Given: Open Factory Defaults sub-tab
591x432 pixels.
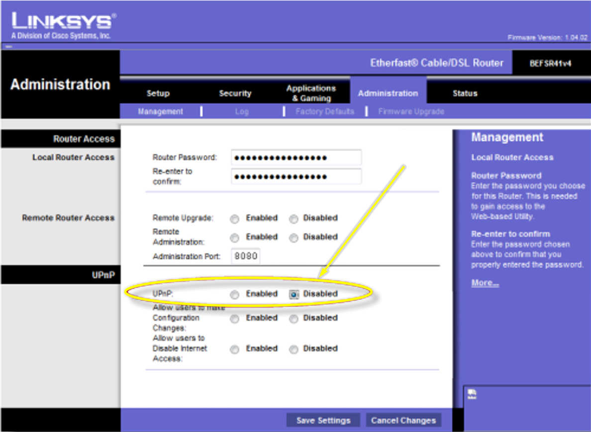Looking at the screenshot, I should [x=324, y=111].
